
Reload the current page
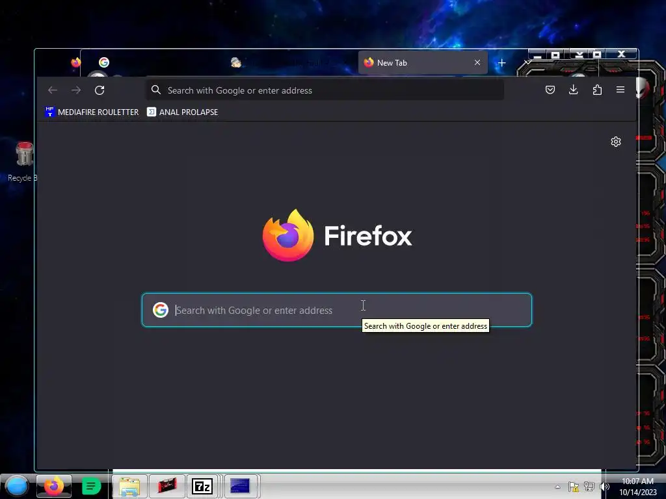(x=100, y=90)
